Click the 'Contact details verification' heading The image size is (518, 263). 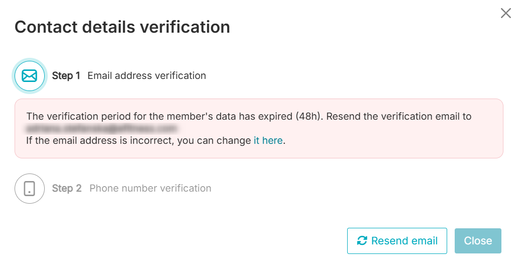point(122,27)
